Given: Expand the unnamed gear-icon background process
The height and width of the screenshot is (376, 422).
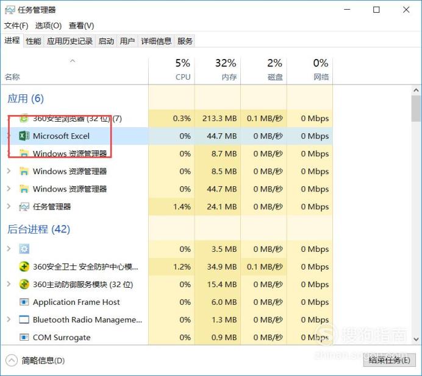Looking at the screenshot, I should tap(9, 249).
